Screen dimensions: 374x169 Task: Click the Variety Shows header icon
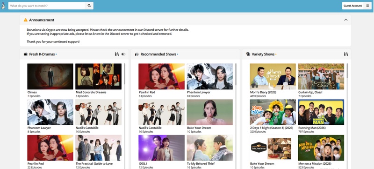coord(248,54)
